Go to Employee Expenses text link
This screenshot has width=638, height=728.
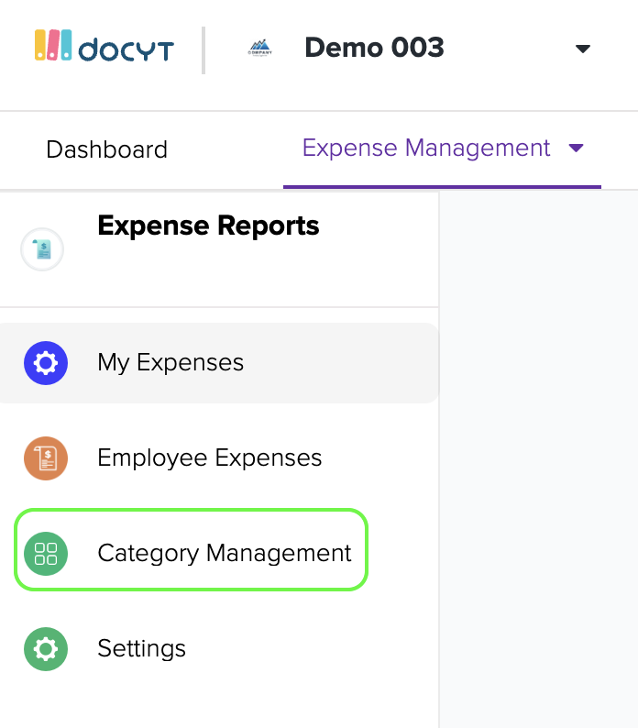(209, 458)
